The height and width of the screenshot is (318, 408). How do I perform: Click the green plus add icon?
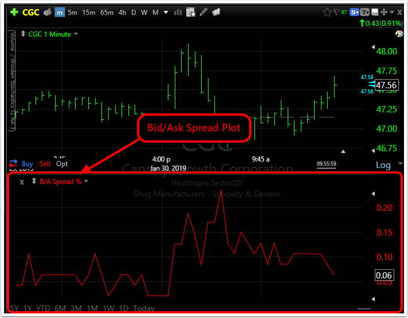click(14, 12)
